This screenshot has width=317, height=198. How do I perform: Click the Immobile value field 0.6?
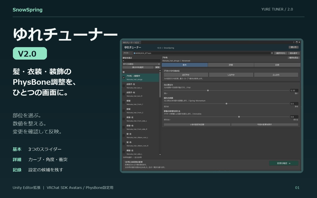pos(294,117)
